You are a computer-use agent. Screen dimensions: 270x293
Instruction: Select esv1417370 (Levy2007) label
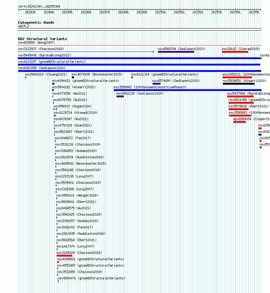76,246
